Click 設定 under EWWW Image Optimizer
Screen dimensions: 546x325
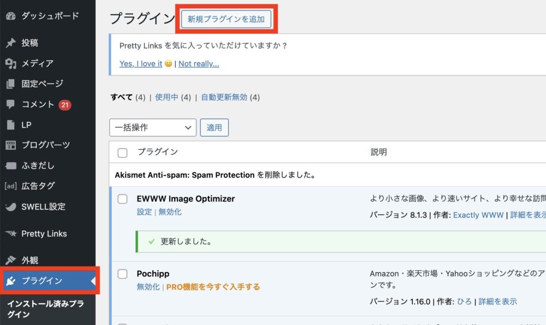click(x=145, y=212)
